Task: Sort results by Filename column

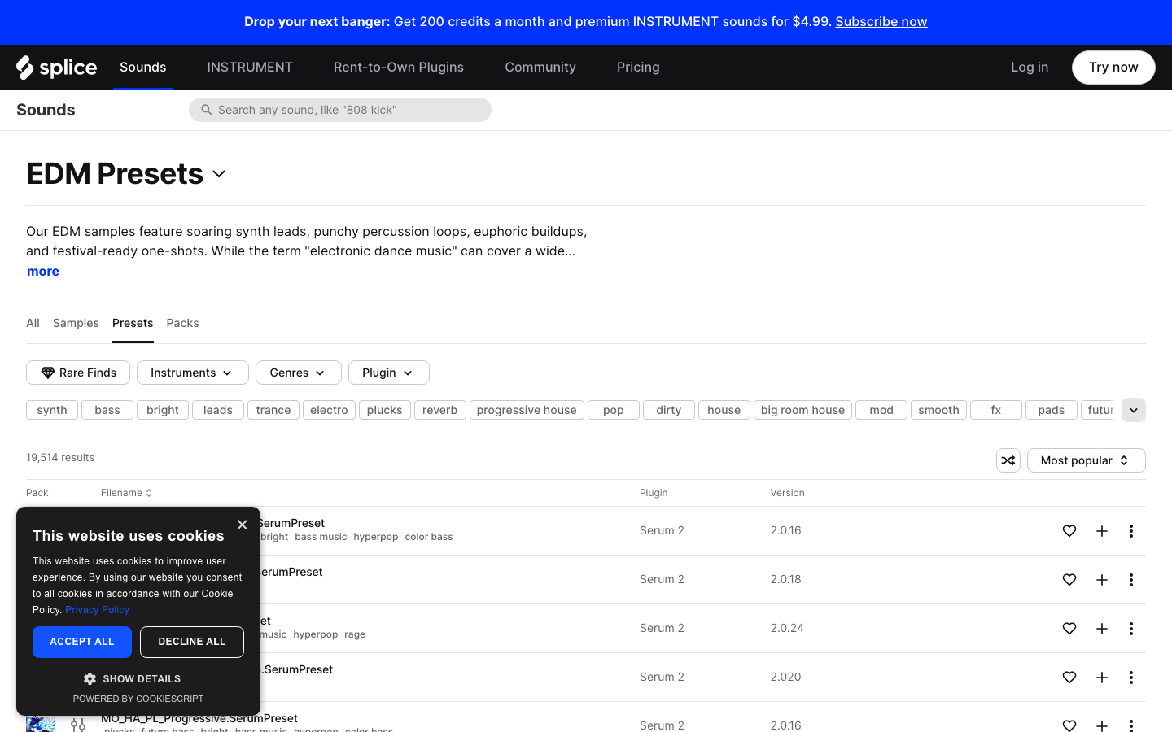Action: [127, 493]
